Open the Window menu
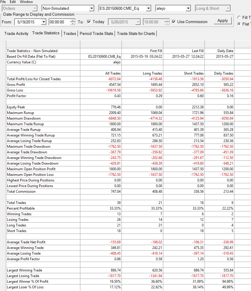The image size is (251, 291). point(26,2)
